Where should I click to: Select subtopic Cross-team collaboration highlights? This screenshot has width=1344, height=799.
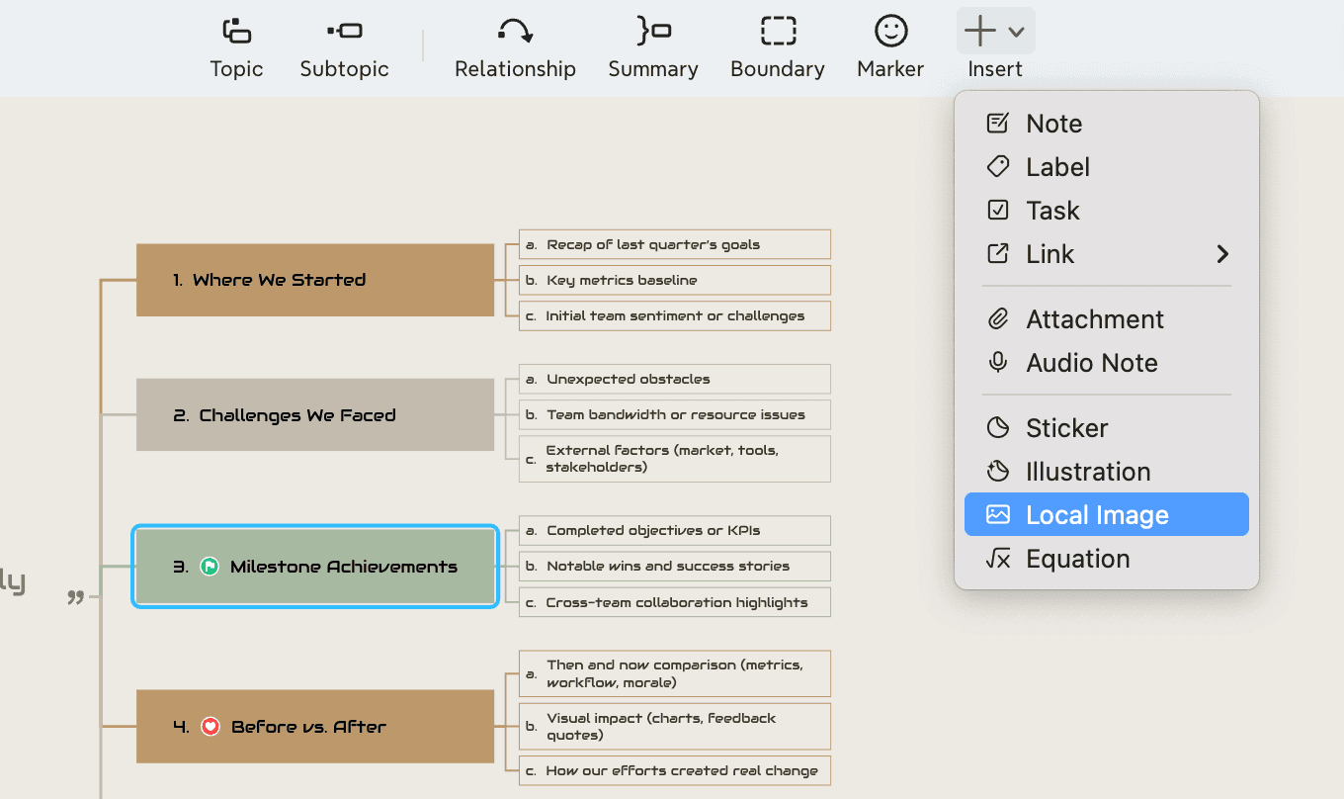point(675,602)
